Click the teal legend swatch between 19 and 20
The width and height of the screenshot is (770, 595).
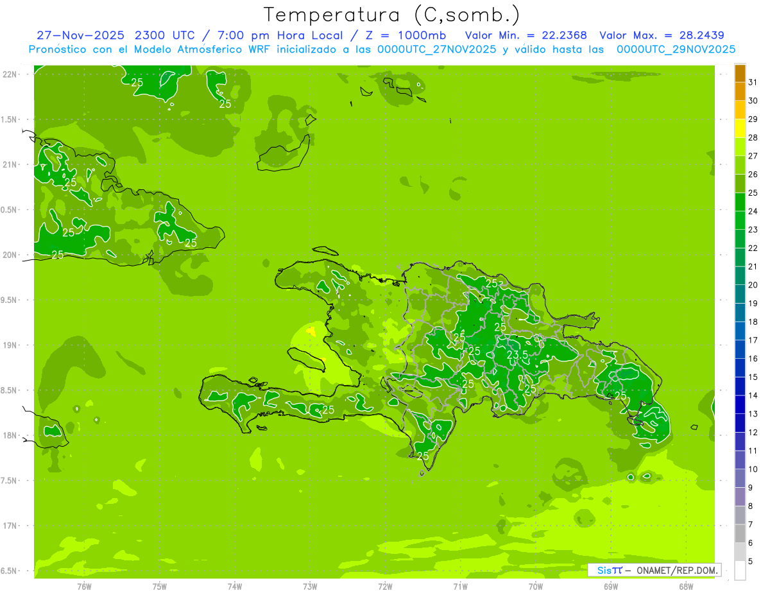740,294
